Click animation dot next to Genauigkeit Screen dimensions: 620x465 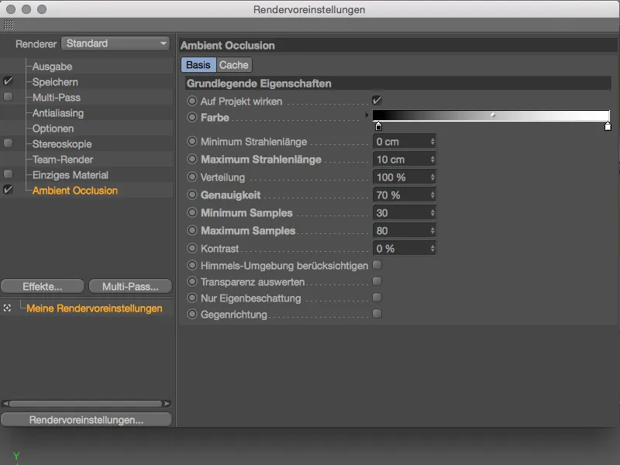pyautogui.click(x=191, y=195)
